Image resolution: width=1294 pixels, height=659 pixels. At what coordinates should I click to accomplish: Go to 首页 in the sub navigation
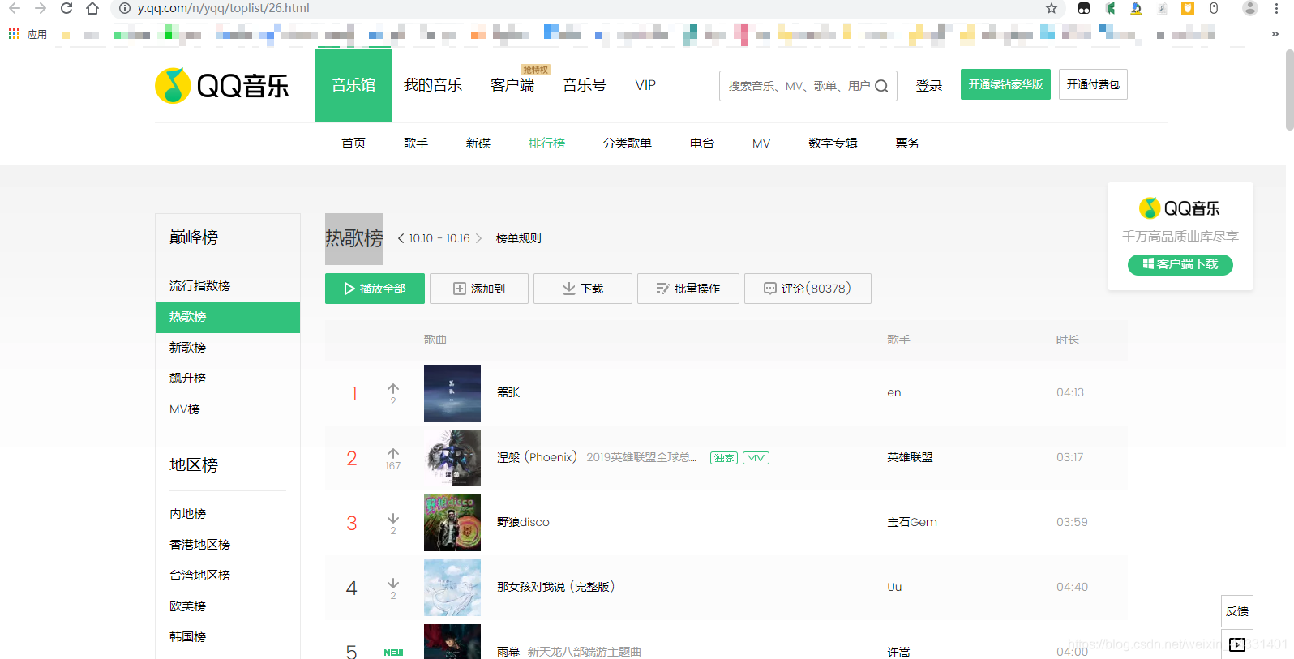[x=353, y=143]
